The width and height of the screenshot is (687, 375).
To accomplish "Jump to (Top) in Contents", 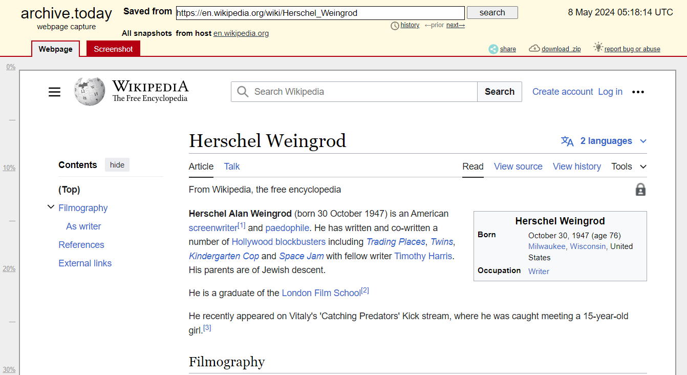I will (x=69, y=190).
